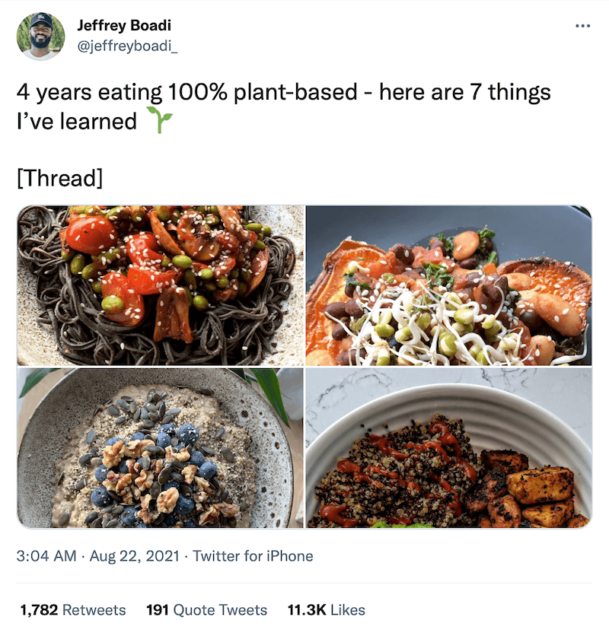Enlarge the oatmeal with blueberries and walnuts photo
The width and height of the screenshot is (609, 636).
pos(161,448)
